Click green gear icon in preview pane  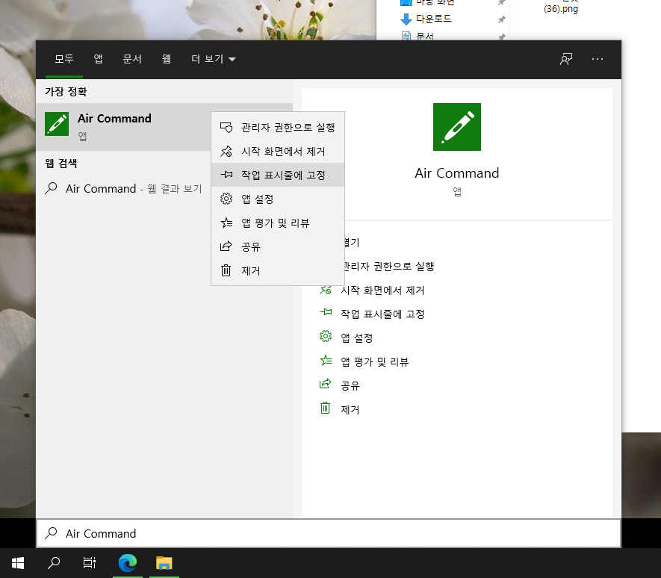point(326,336)
